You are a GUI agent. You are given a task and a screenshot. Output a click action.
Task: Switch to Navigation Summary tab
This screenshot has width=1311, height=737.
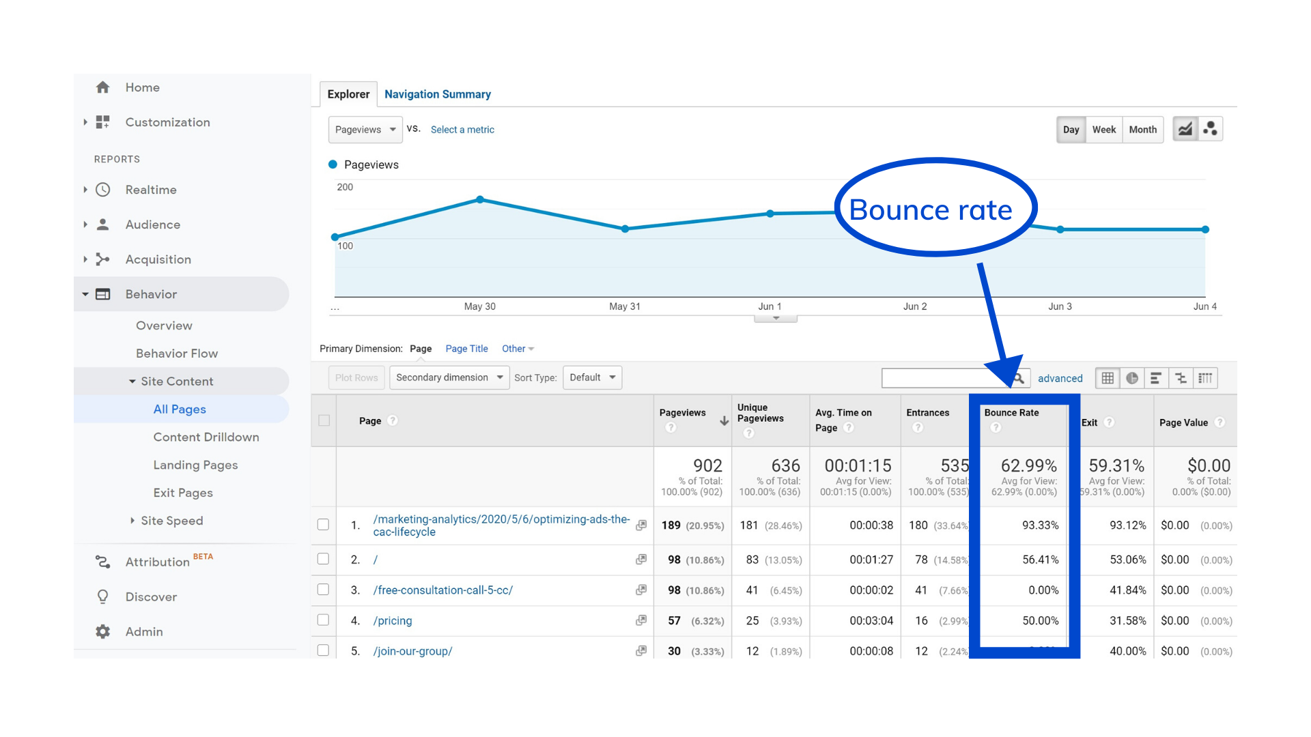[x=437, y=94]
